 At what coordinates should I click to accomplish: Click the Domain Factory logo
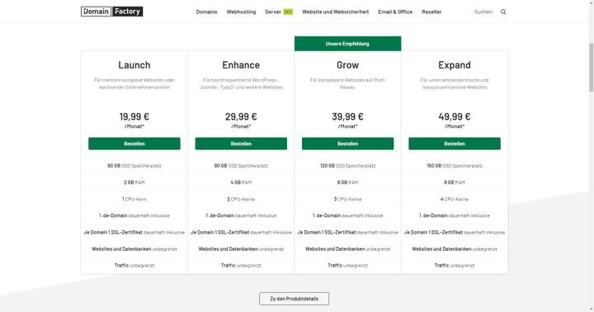pyautogui.click(x=111, y=12)
